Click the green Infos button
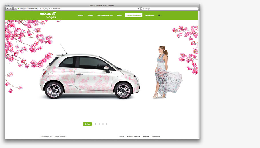This screenshot has height=148, width=260. [x=88, y=124]
